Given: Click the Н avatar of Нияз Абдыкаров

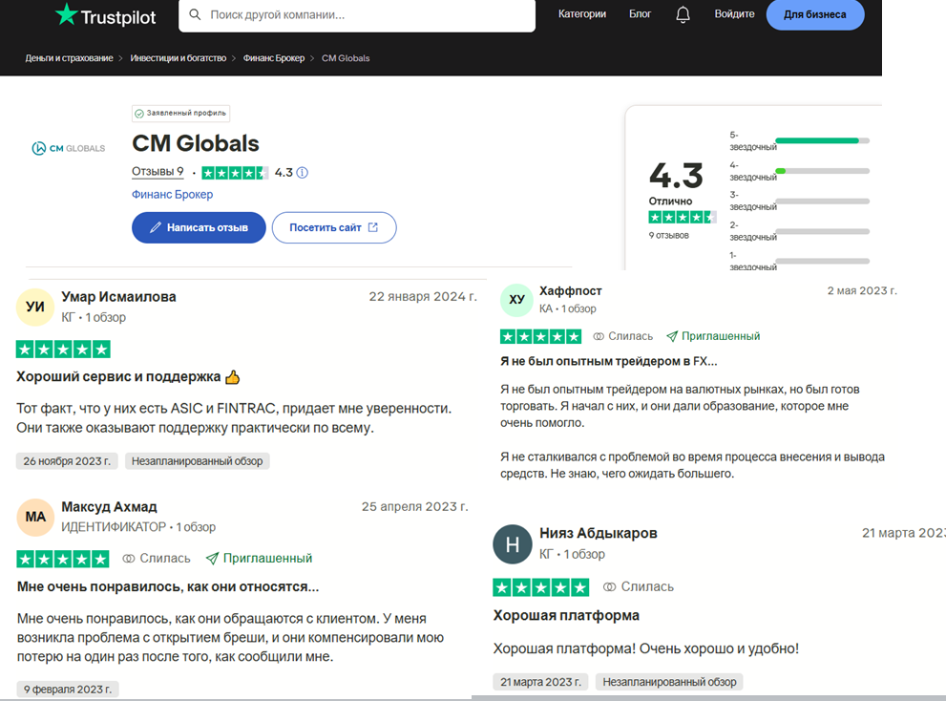Looking at the screenshot, I should 512,544.
